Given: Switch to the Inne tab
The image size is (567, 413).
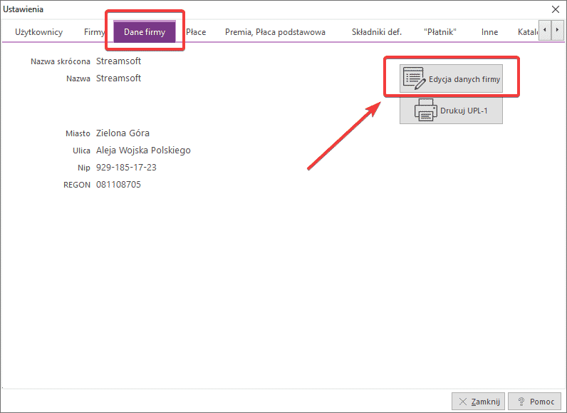Looking at the screenshot, I should tap(489, 32).
